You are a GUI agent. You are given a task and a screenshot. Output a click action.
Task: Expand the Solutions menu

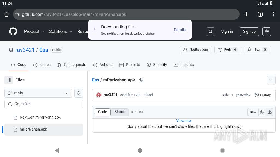point(60,32)
